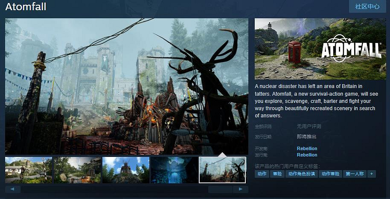The height and width of the screenshot is (199, 390).
Task: Select the wicker man statue thumbnail
Action: [126, 170]
